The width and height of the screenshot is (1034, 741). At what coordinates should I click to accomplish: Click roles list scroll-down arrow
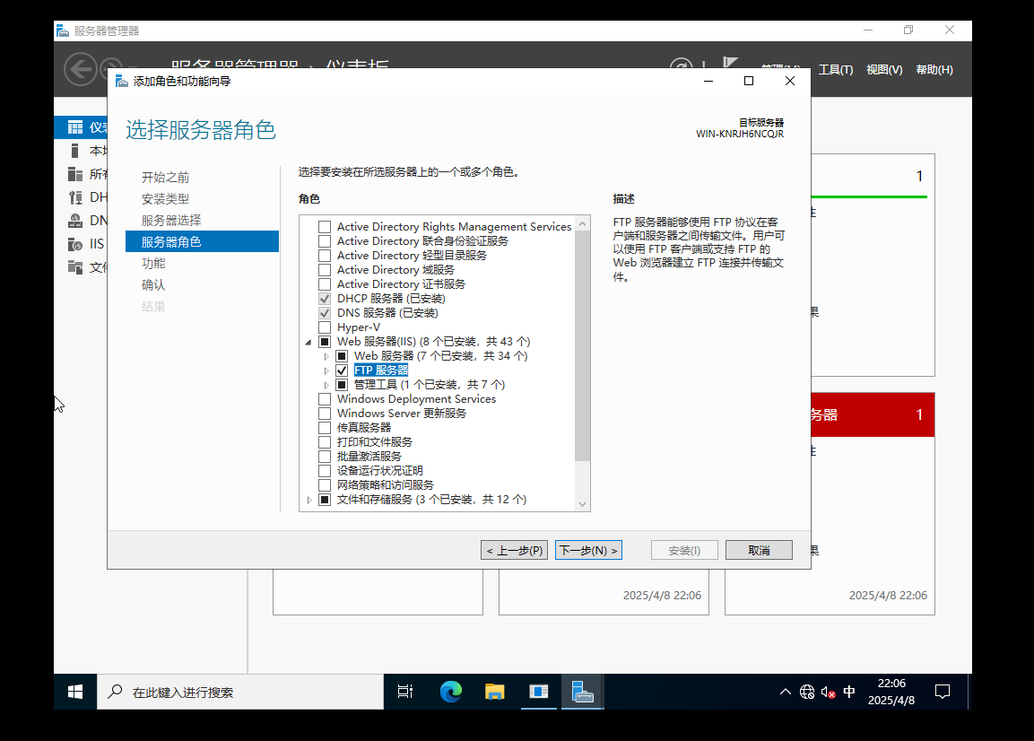click(582, 503)
